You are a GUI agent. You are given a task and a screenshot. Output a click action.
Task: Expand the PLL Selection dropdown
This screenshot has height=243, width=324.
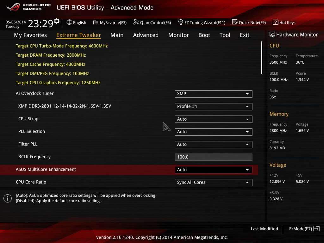tap(214, 132)
